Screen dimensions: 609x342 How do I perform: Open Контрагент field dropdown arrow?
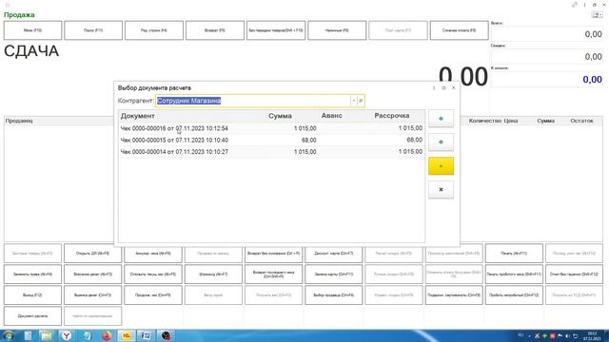tap(353, 101)
